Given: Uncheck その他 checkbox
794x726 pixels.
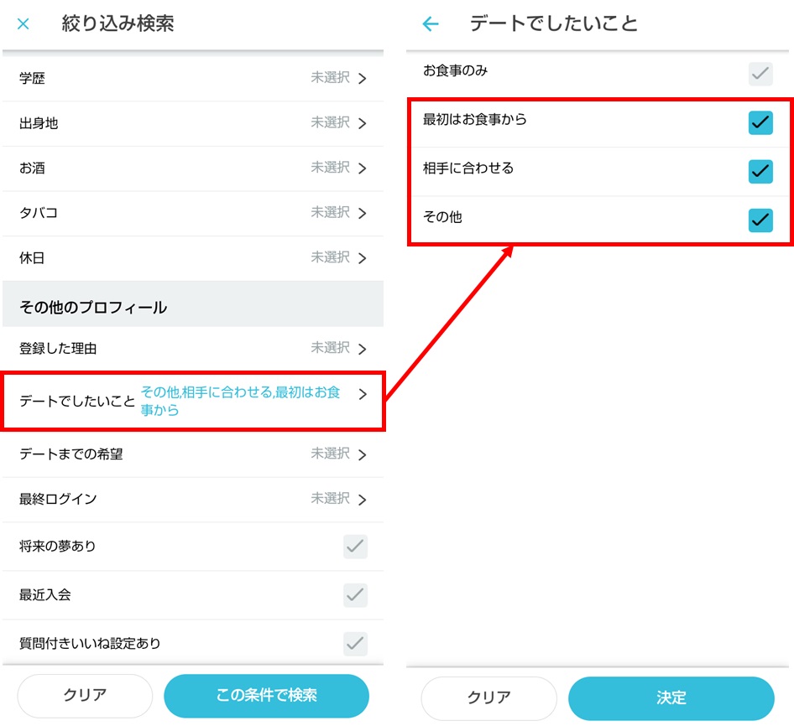Looking at the screenshot, I should click(x=760, y=220).
